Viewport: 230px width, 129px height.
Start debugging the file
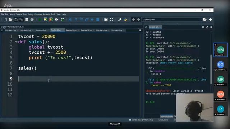point(70,19)
